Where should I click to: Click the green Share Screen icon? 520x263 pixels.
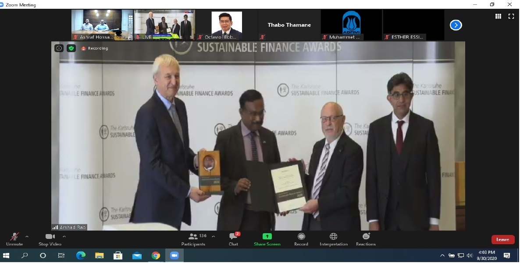(x=267, y=237)
